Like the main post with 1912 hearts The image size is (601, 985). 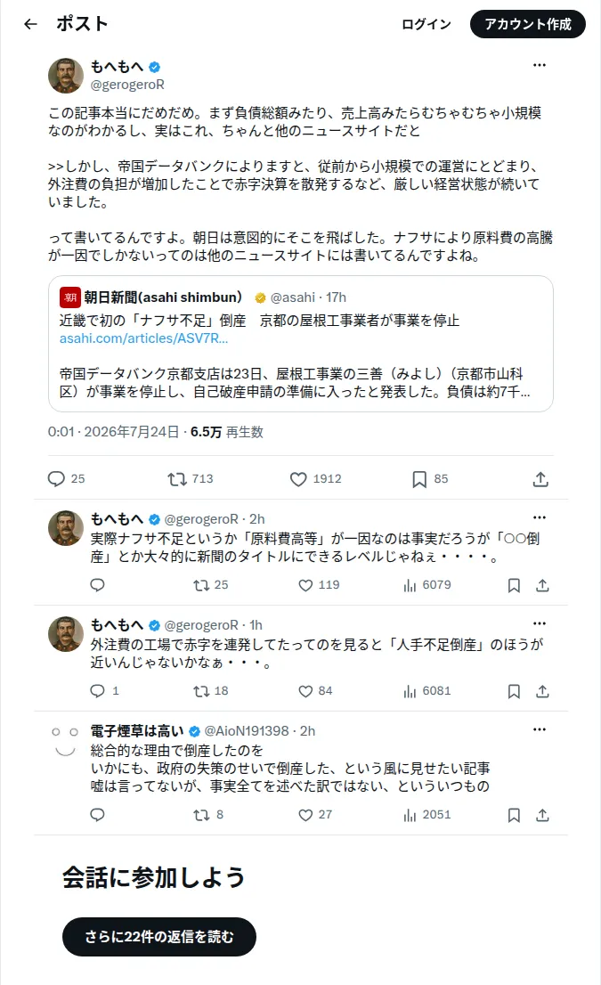[x=315, y=478]
